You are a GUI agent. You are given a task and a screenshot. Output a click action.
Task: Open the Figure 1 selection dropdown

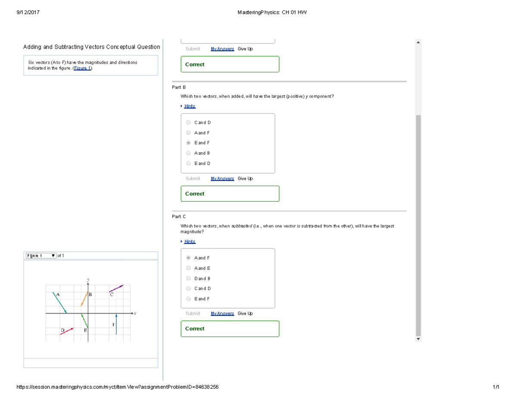(x=41, y=255)
